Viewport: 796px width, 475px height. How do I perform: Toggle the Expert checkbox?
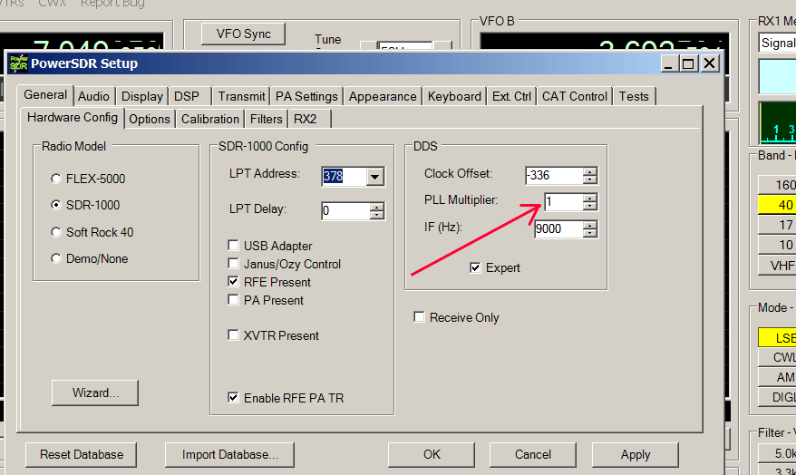tap(475, 267)
